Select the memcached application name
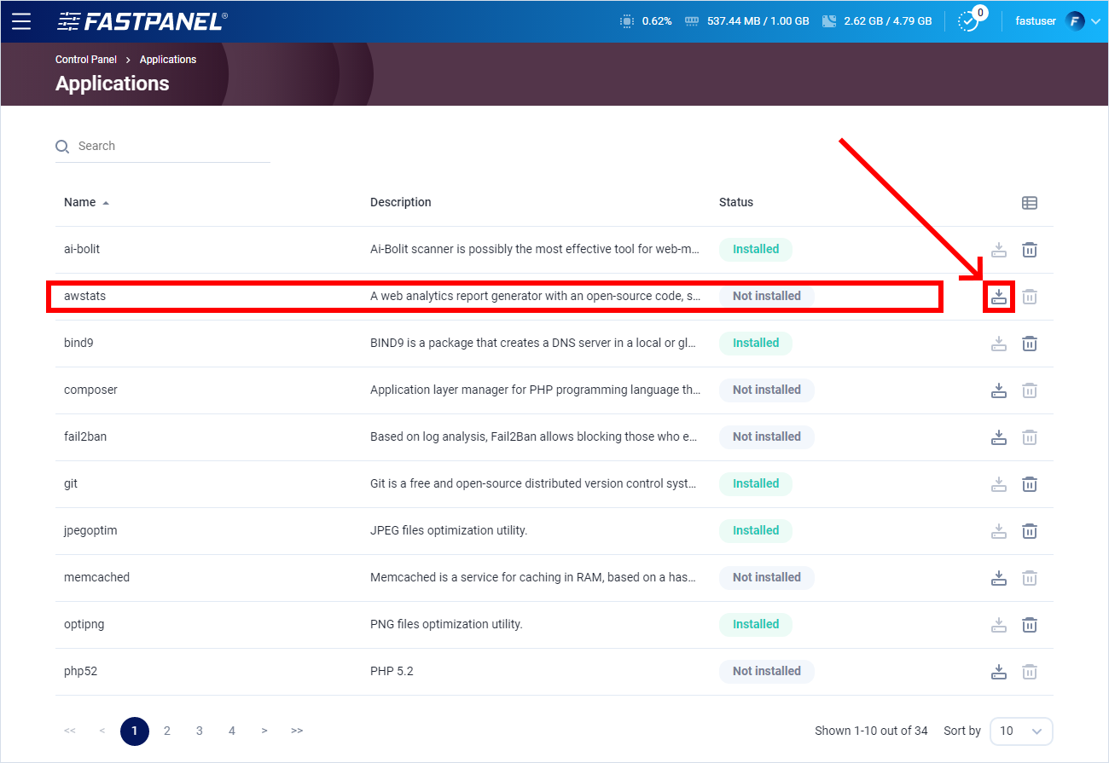The image size is (1109, 763). tap(96, 577)
